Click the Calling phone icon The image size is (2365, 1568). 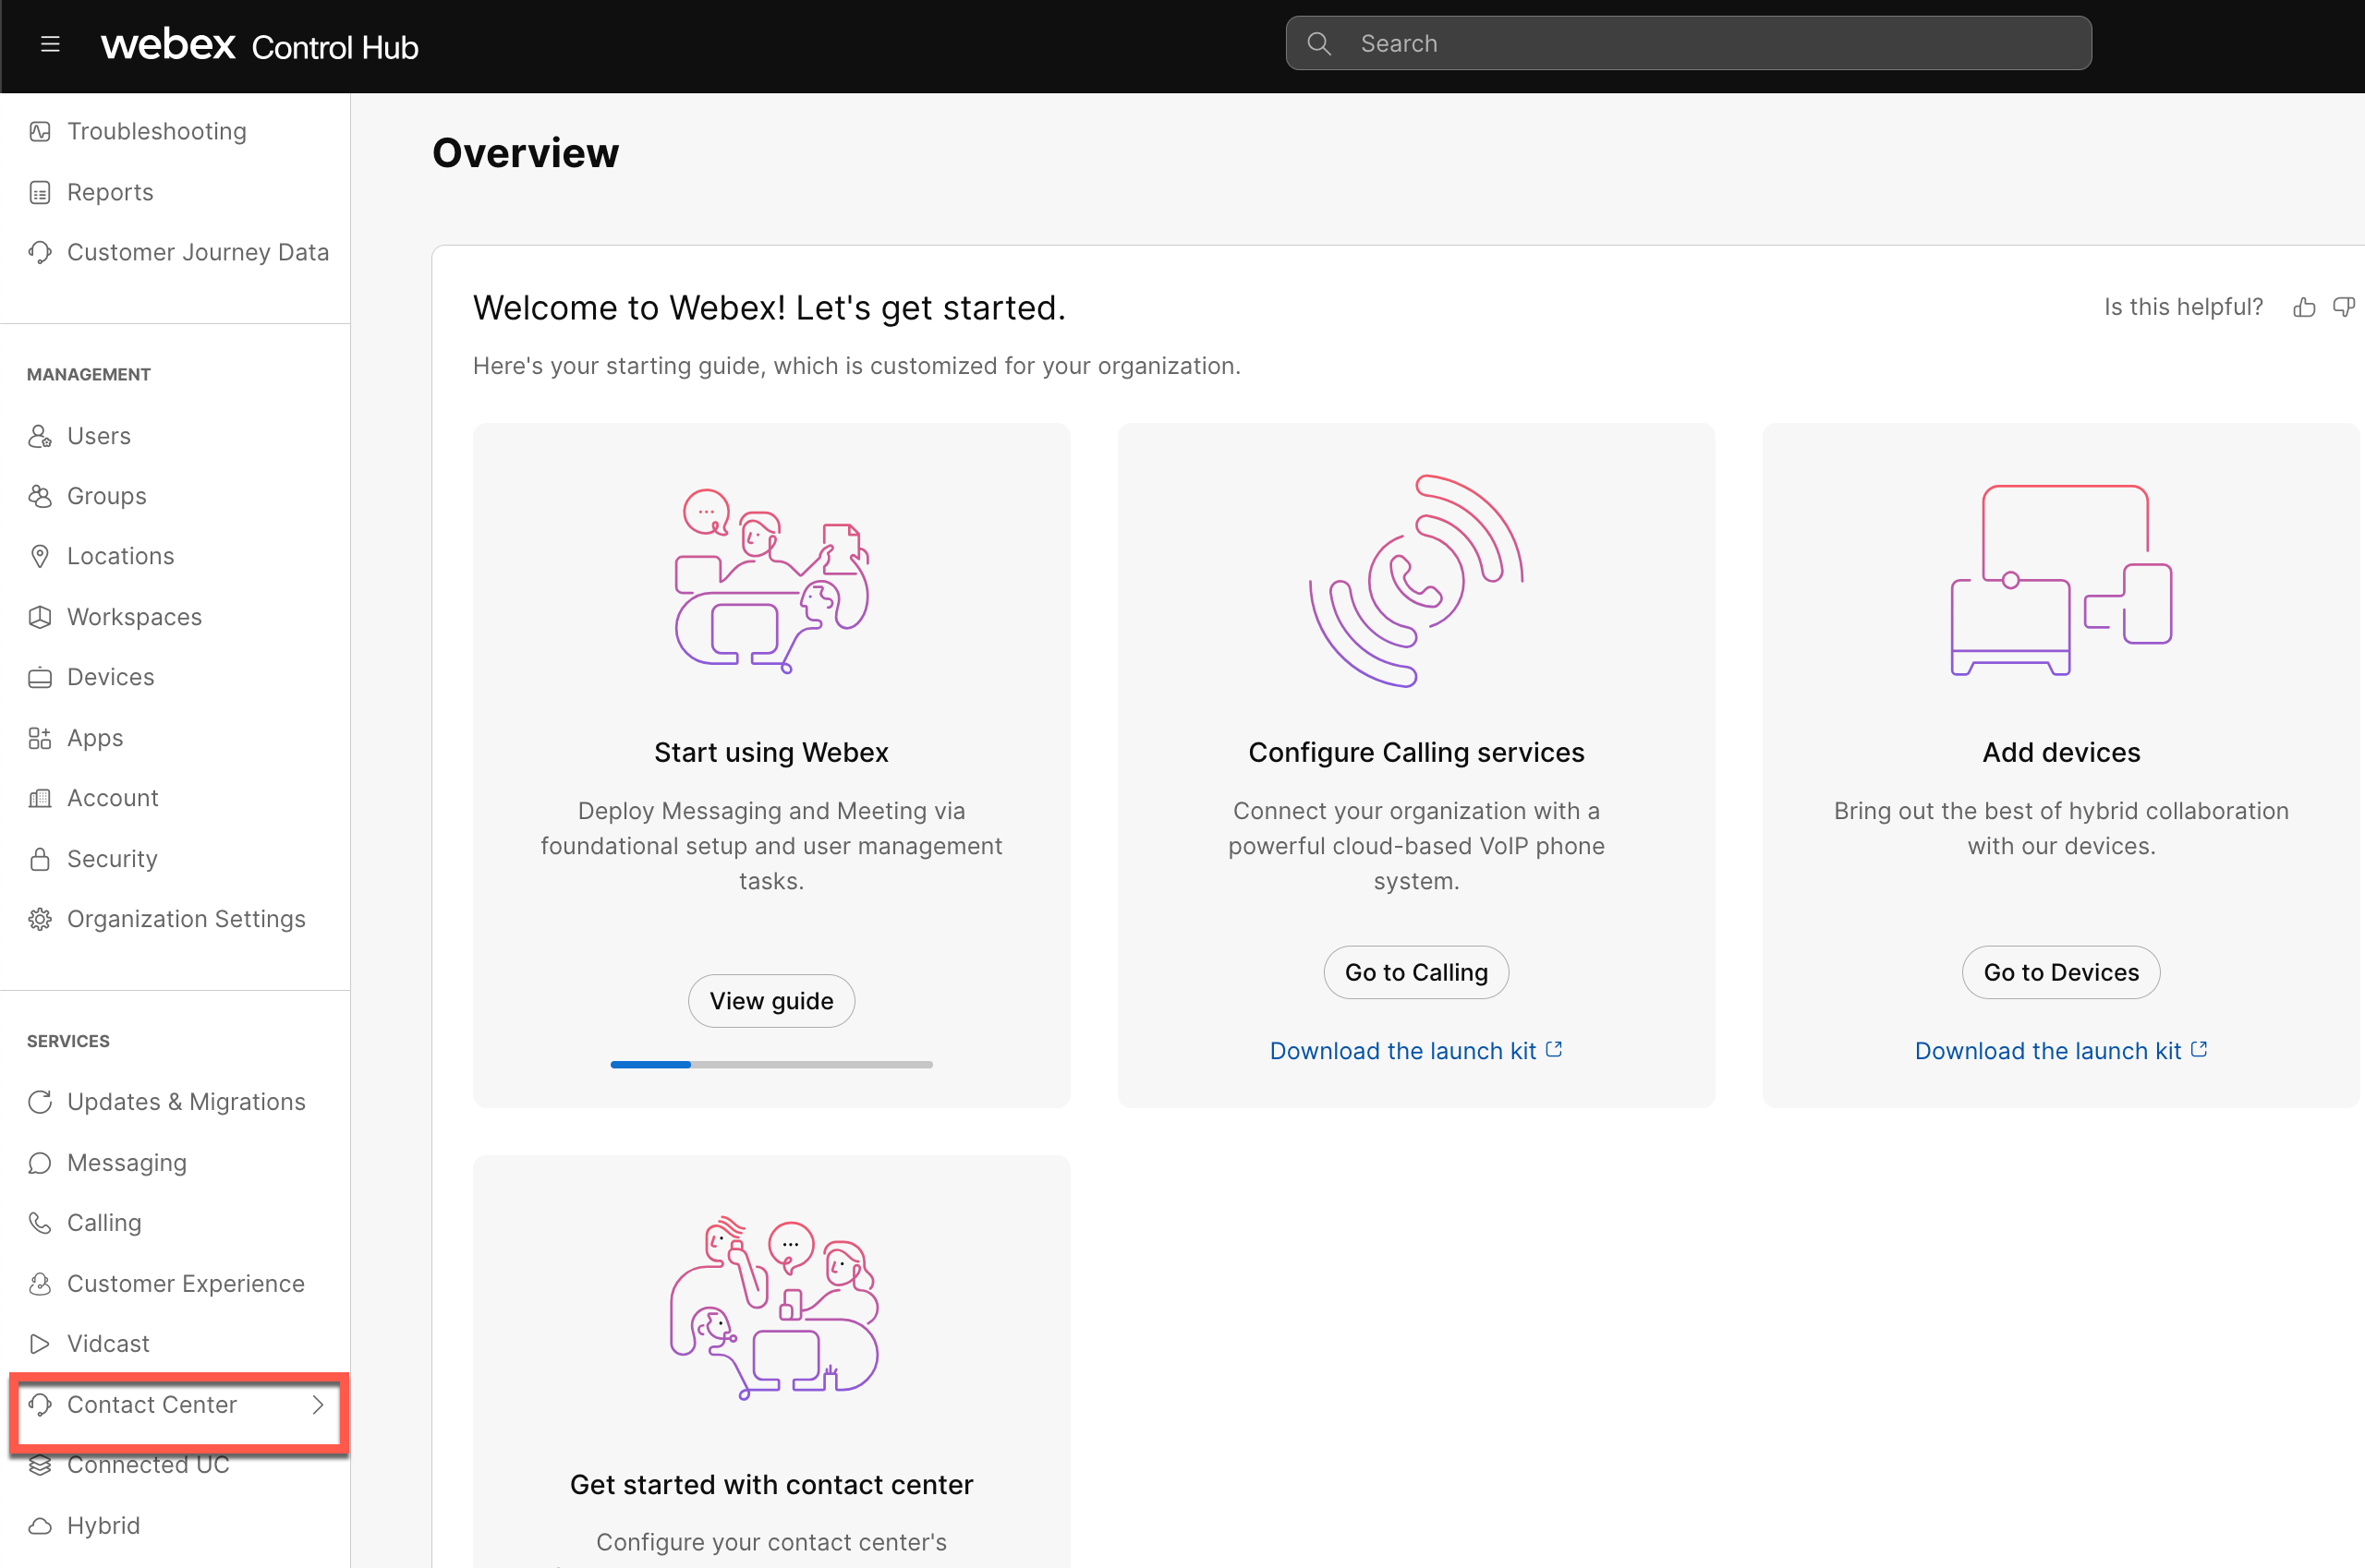[40, 1222]
